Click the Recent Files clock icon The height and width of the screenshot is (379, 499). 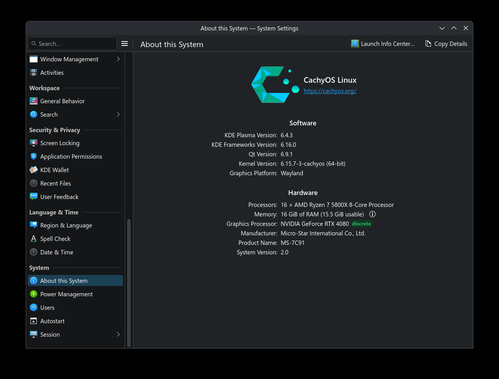coord(34,183)
